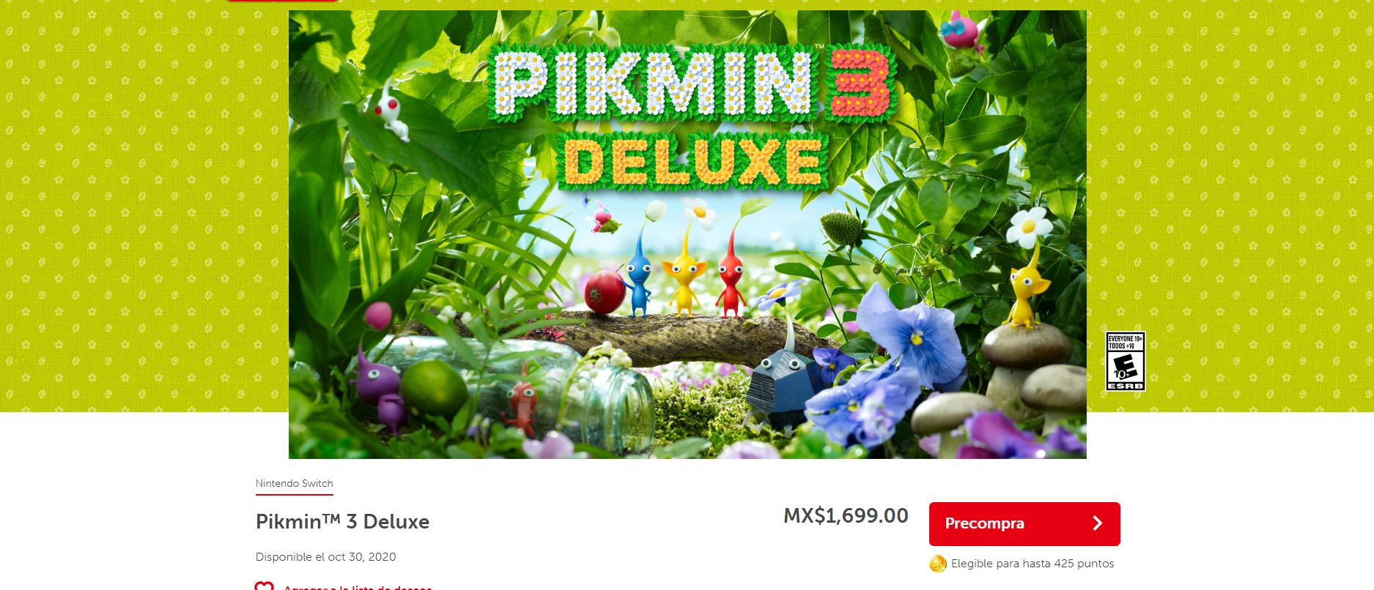Open the Agregar a la lista de deseos link
The image size is (1374, 590).
coord(358,587)
